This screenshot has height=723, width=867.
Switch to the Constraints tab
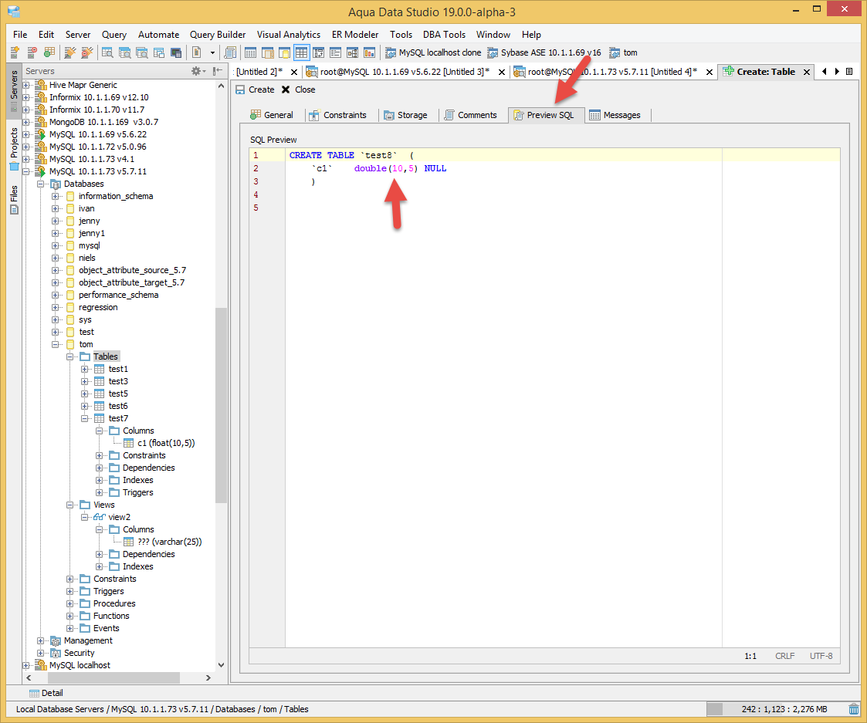tap(338, 115)
